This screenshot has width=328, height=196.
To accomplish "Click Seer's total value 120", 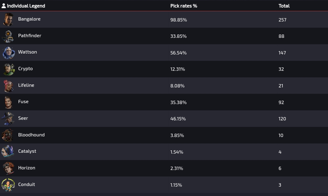I will pyautogui.click(x=282, y=119).
